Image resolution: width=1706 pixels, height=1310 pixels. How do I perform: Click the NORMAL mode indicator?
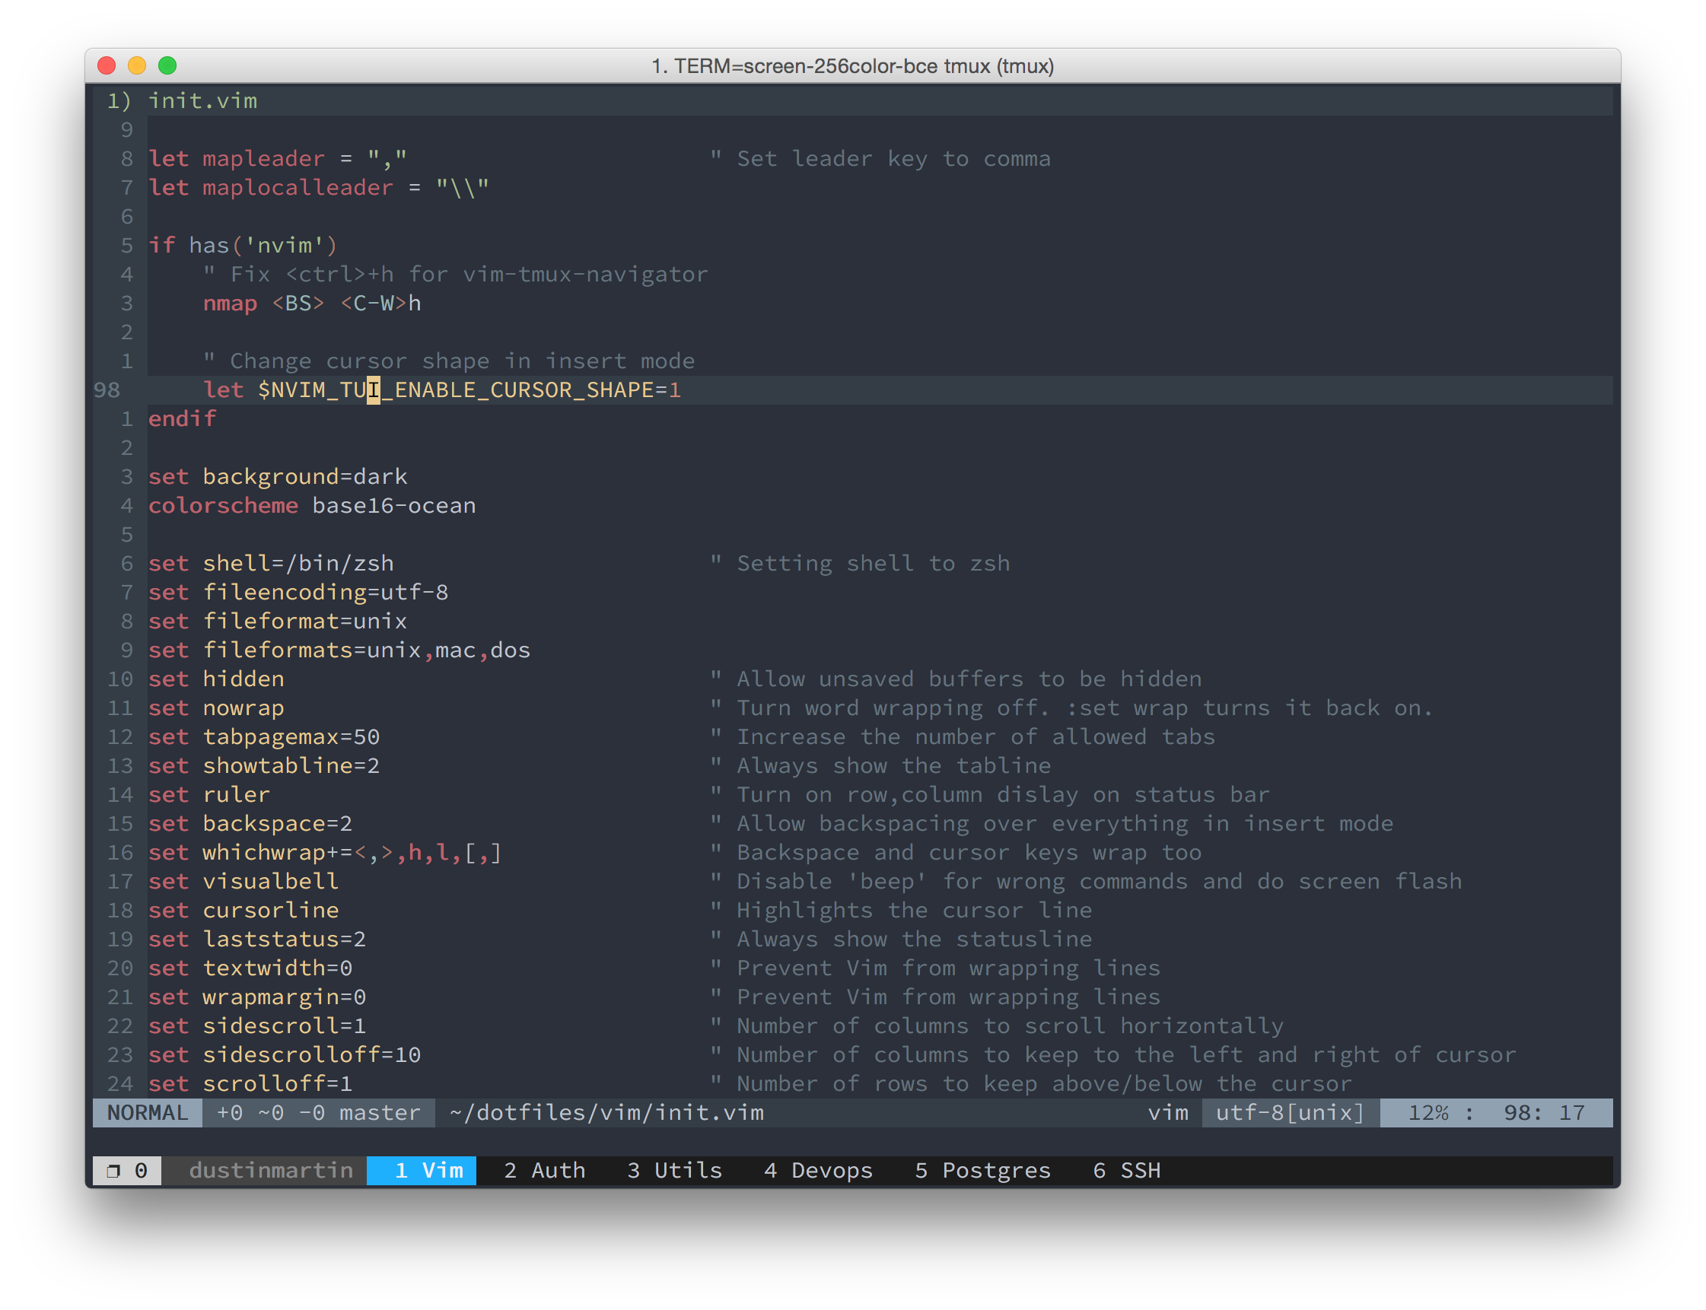point(148,1113)
